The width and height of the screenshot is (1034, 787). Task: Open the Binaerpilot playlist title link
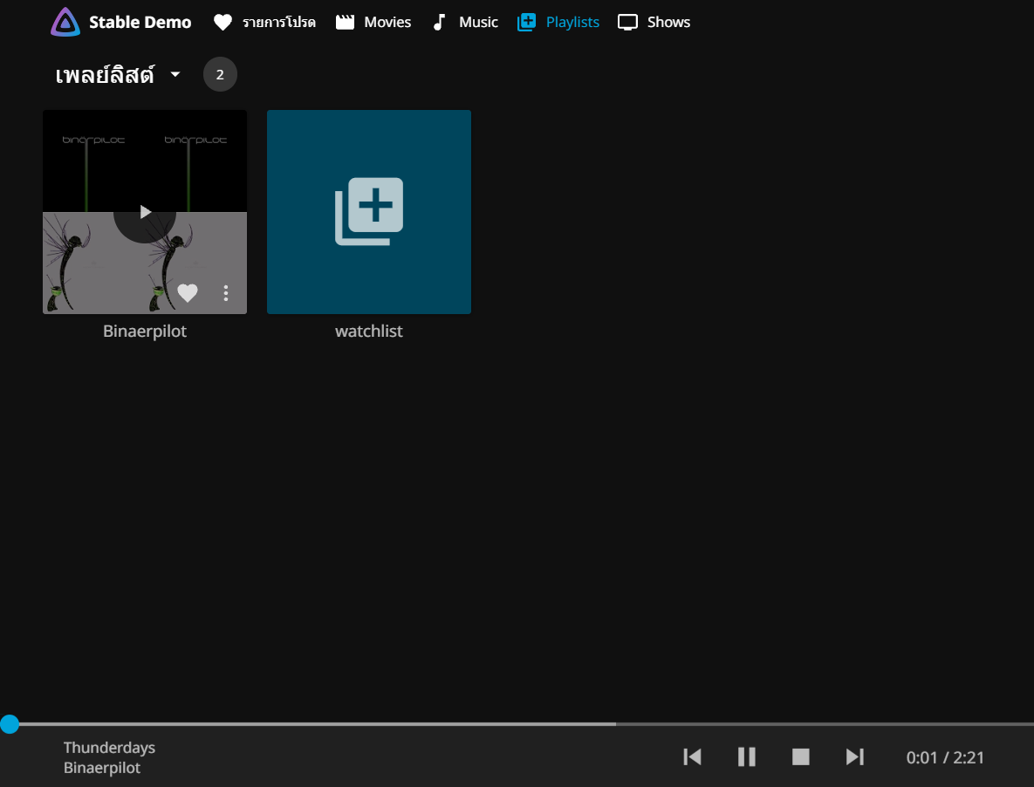[145, 331]
